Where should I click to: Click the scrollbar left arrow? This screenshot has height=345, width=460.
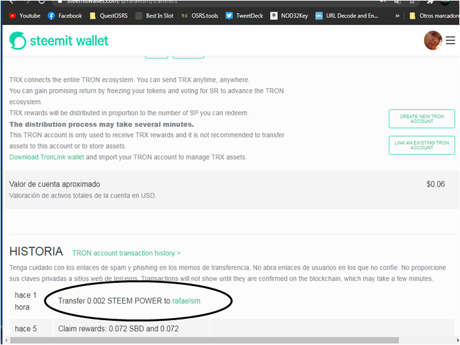(x=7, y=340)
